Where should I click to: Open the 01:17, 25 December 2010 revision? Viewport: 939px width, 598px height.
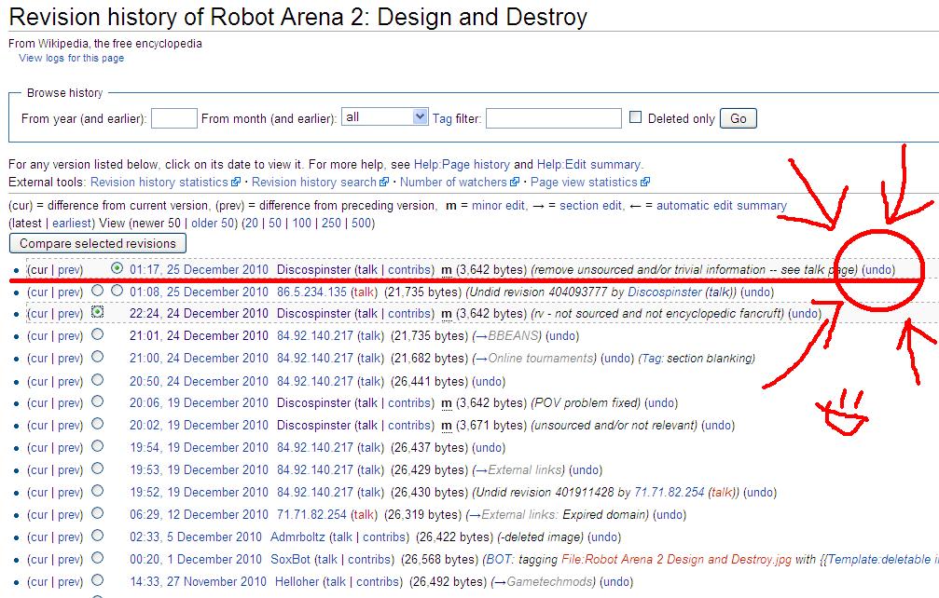click(199, 270)
